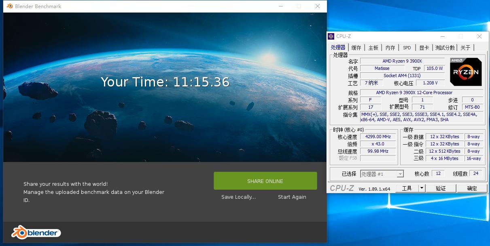Open the 测试分数 (Bench) tab
This screenshot has height=246, width=490.
(444, 47)
